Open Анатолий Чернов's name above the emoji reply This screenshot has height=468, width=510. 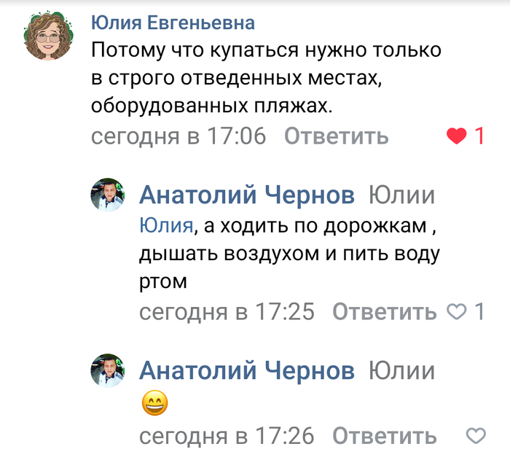point(247,371)
